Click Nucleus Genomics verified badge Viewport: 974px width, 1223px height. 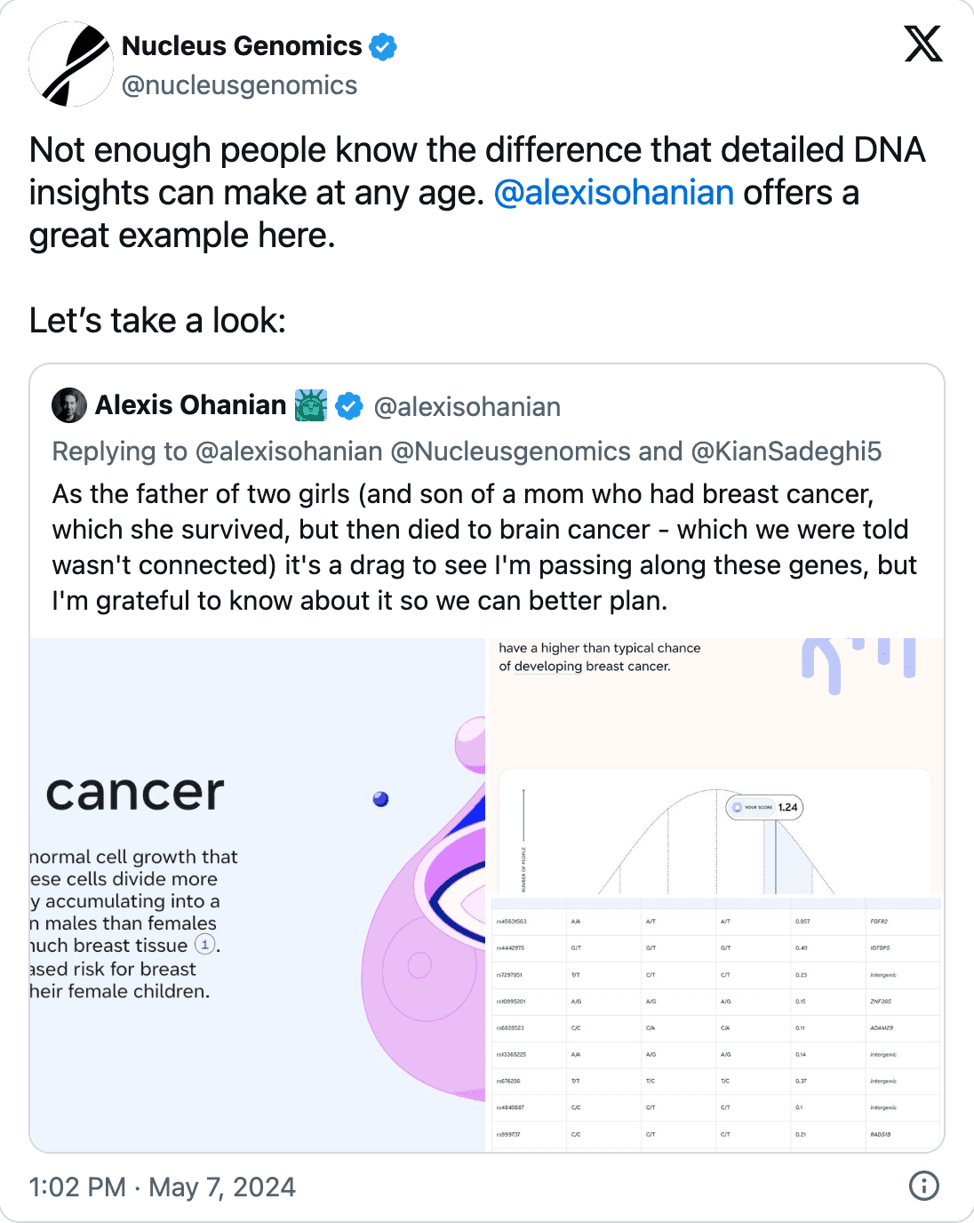[383, 46]
